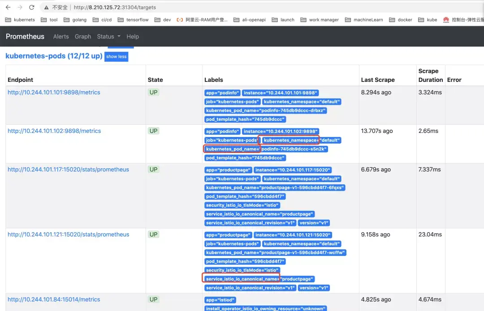The image size is (484, 311).
Task: Open the Graph page
Action: tap(83, 36)
